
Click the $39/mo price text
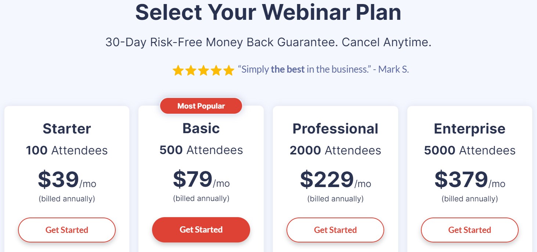[x=67, y=179]
